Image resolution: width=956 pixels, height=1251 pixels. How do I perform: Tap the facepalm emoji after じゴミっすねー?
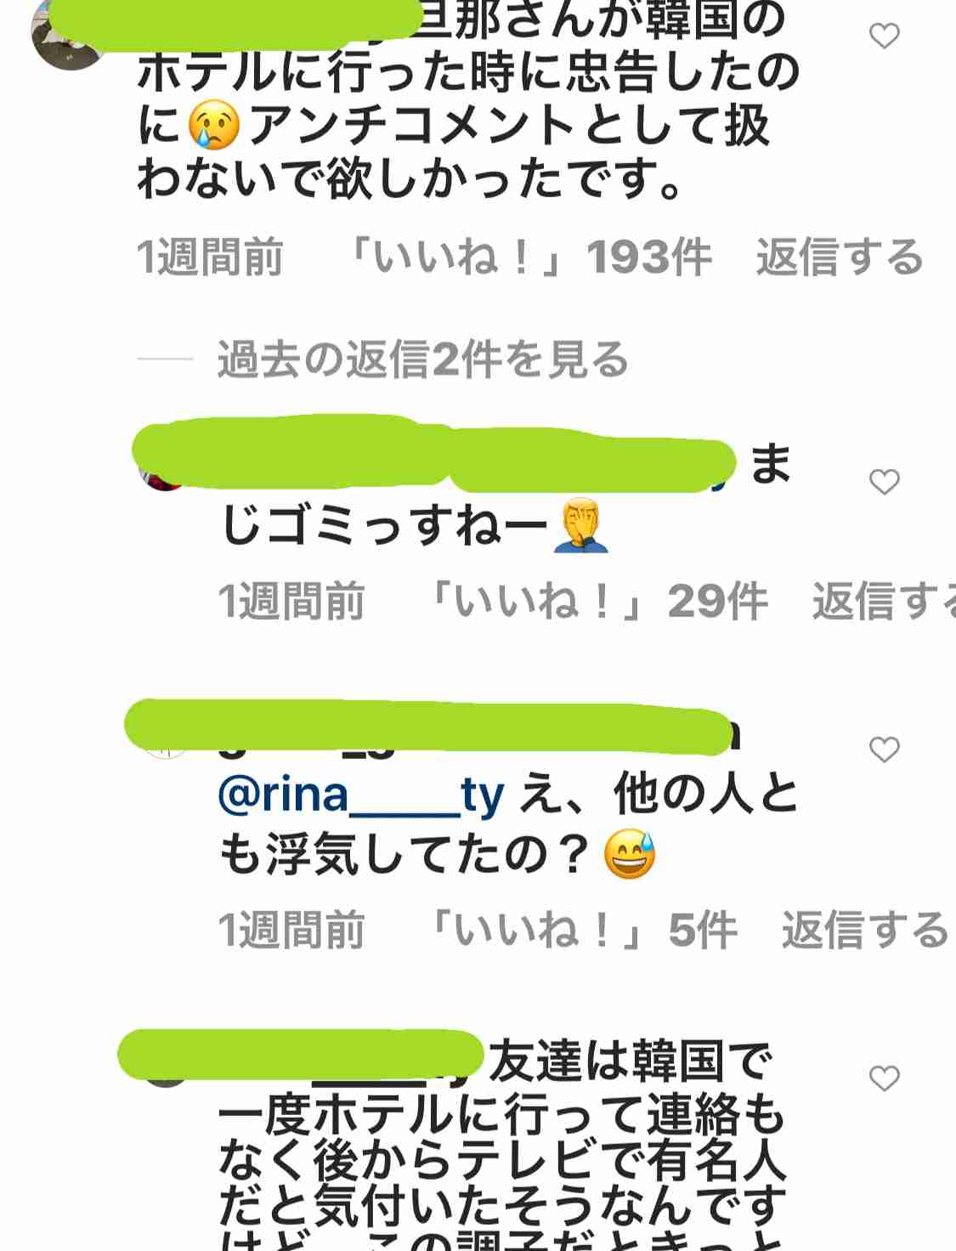581,526
